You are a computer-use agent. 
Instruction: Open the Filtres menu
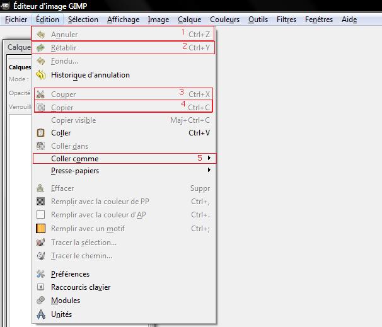coord(286,20)
